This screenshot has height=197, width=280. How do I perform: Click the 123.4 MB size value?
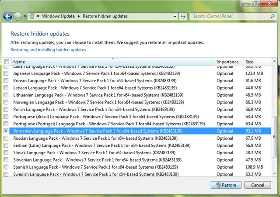point(254,73)
